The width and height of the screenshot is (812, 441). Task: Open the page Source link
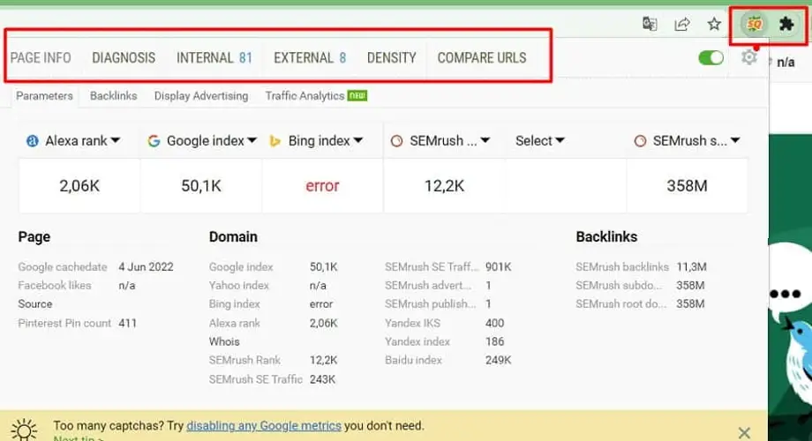35,303
